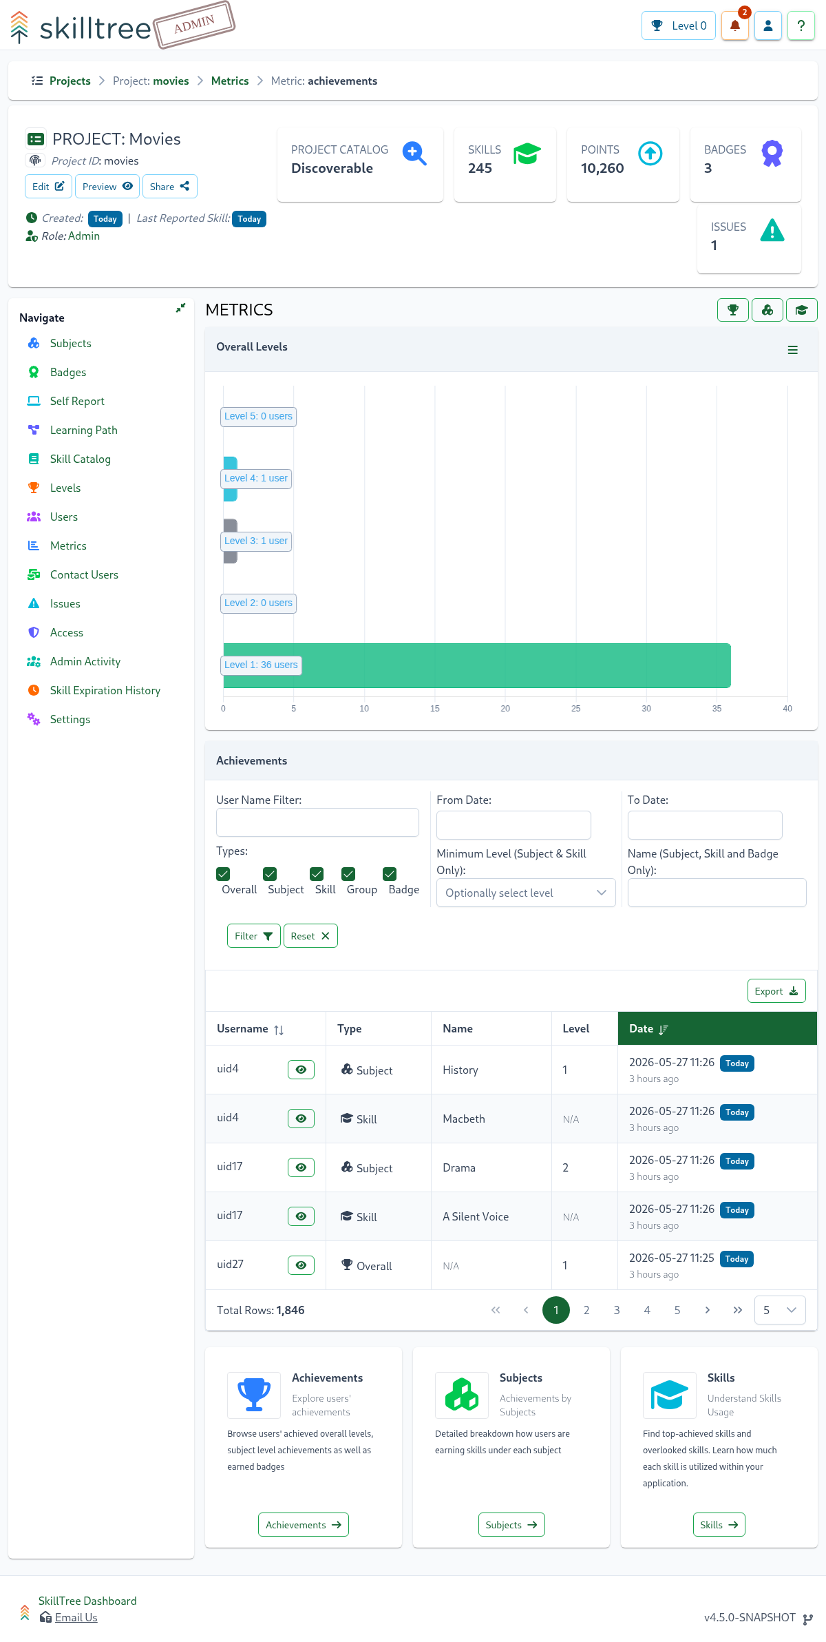Open Self Report navigation item
826x1642 pixels.
77,401
